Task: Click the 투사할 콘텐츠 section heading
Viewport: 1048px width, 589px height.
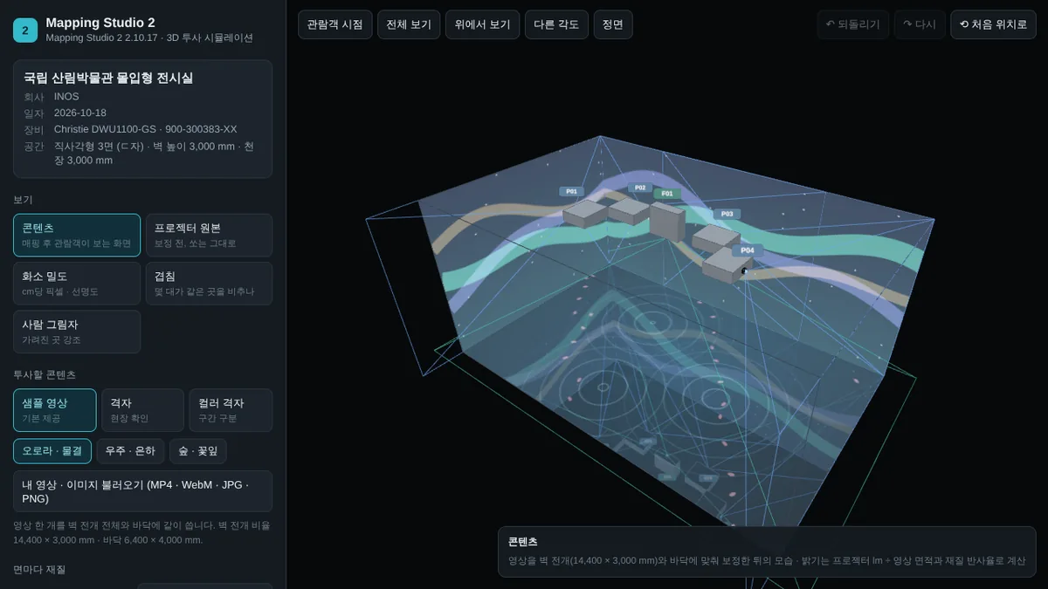Action: [45, 374]
